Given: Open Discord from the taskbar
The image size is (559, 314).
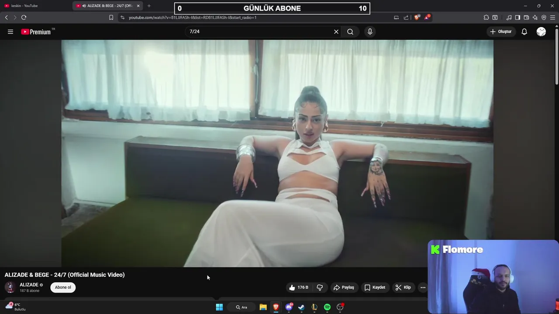Looking at the screenshot, I should pos(289,307).
